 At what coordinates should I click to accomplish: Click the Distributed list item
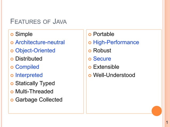click(29, 59)
